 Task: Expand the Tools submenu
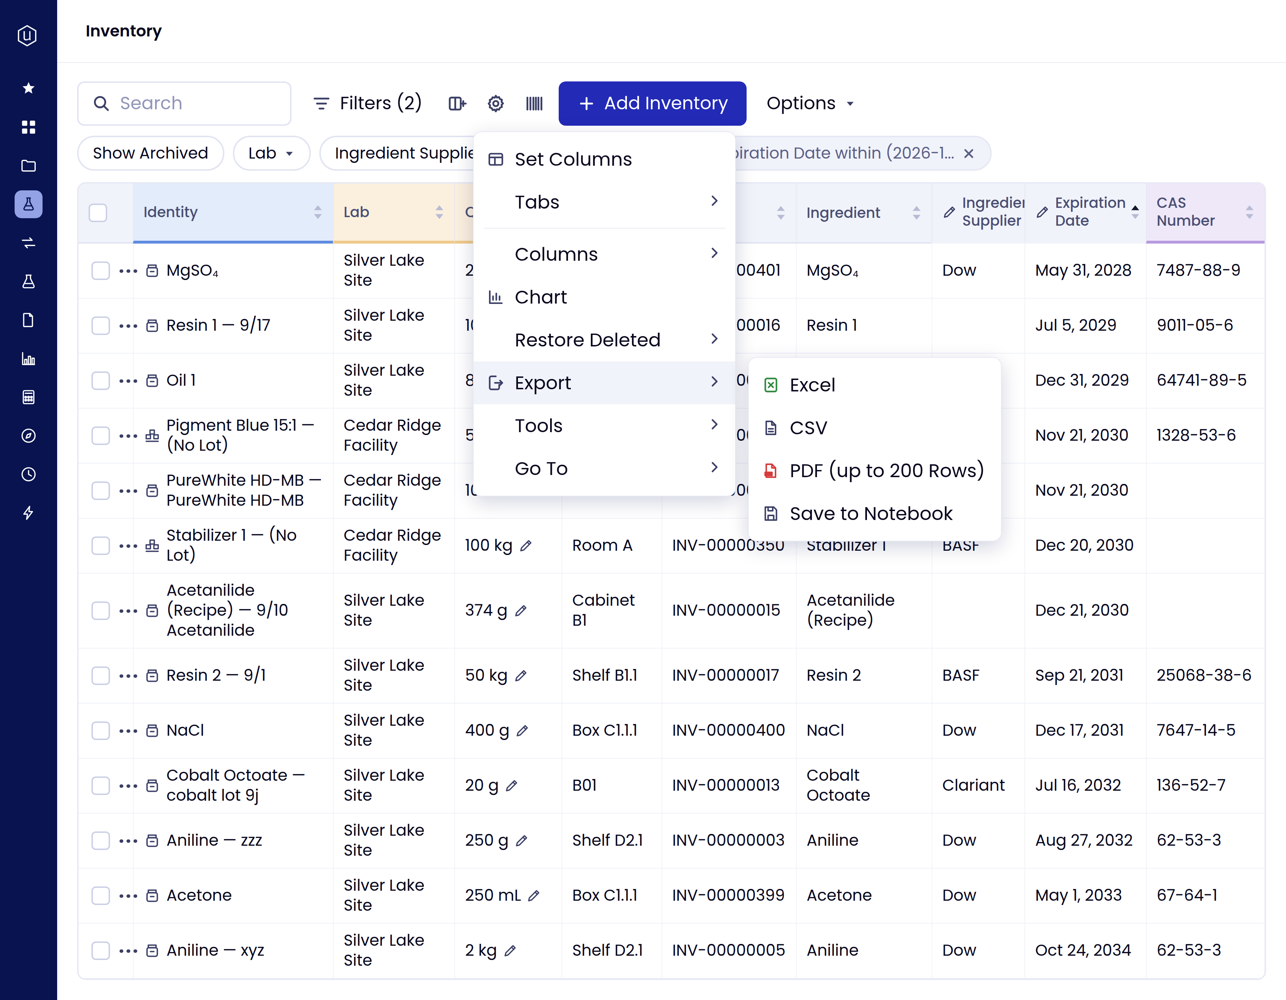(604, 426)
